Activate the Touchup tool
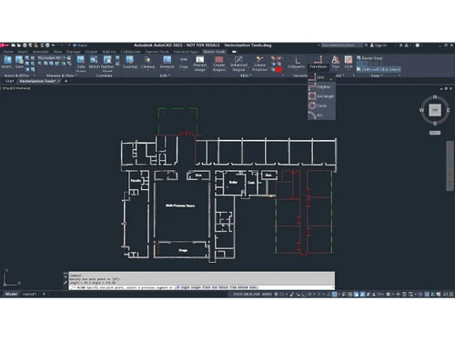The image size is (455, 341). 130,62
